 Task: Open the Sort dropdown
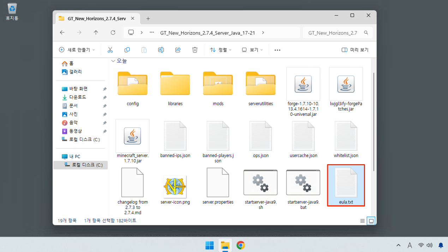(221, 50)
